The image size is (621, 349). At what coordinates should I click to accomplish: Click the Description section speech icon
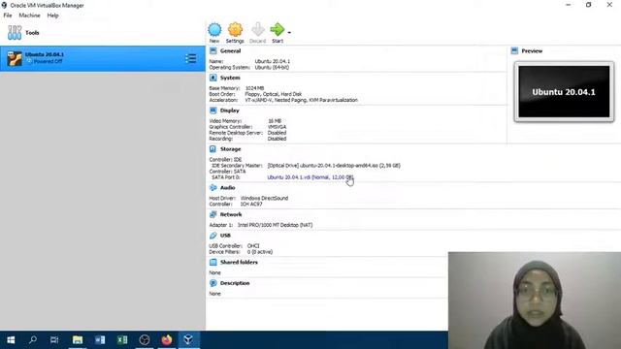point(213,283)
